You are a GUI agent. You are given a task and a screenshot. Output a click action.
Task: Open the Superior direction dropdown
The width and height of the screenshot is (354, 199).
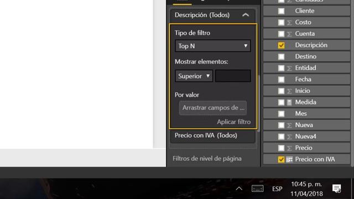click(x=194, y=76)
